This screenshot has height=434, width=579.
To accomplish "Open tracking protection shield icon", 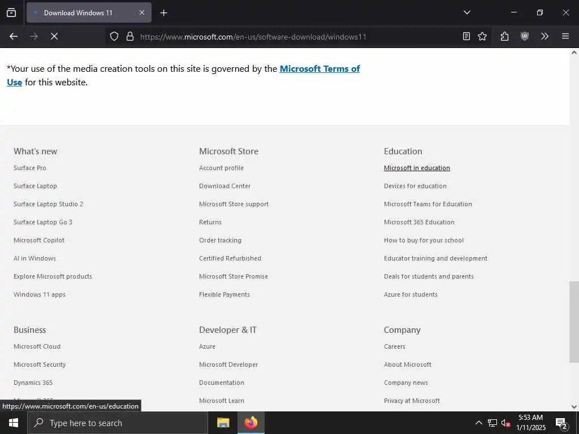I will [114, 36].
